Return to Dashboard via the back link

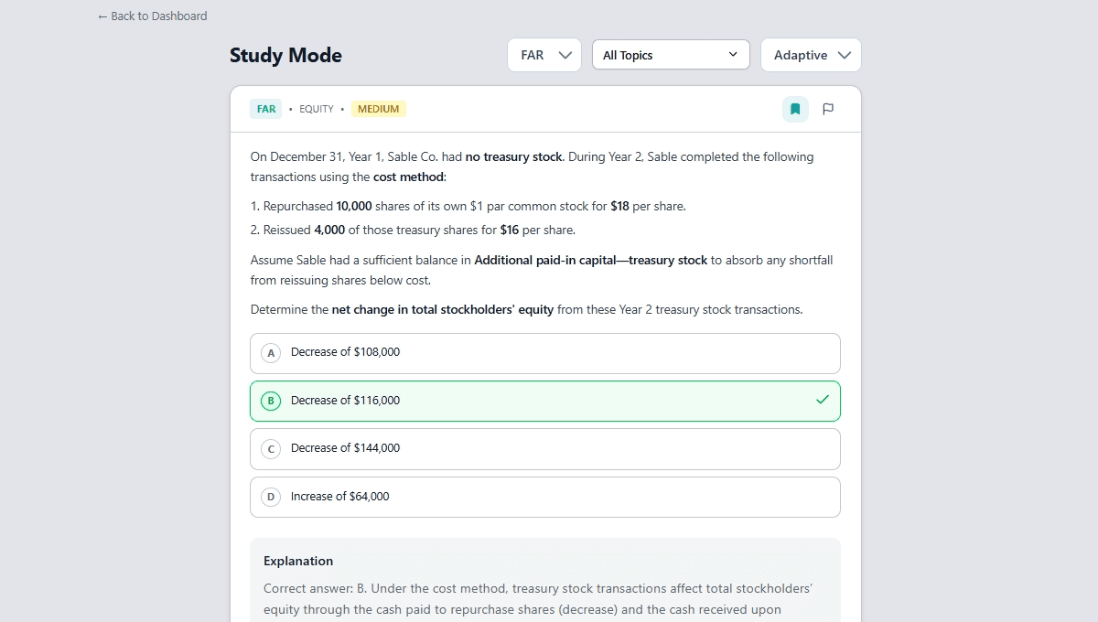(x=152, y=16)
